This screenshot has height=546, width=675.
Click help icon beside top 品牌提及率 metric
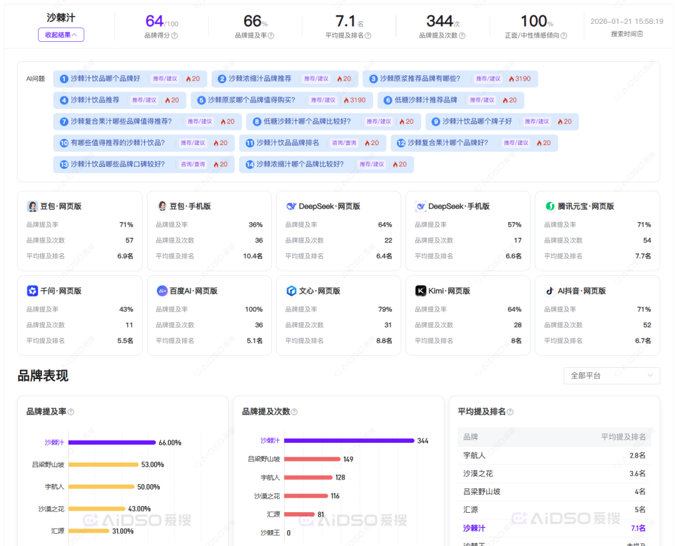click(x=271, y=36)
